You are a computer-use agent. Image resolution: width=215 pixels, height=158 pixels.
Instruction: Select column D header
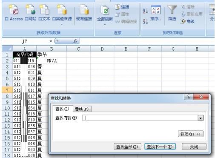(102, 49)
